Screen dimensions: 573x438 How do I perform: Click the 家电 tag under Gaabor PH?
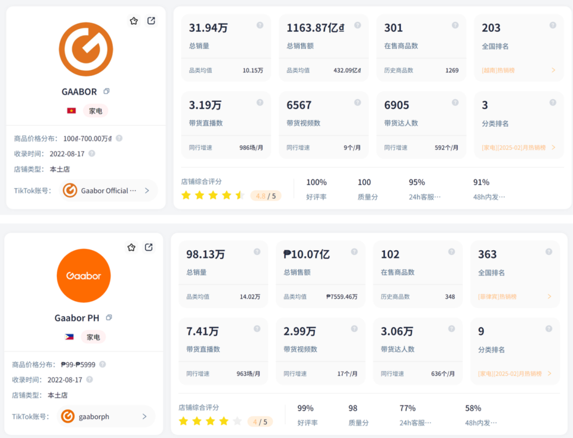tap(93, 337)
